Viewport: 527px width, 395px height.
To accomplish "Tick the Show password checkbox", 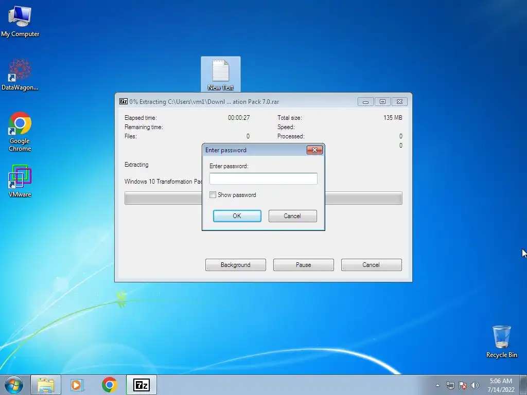I will (x=213, y=195).
